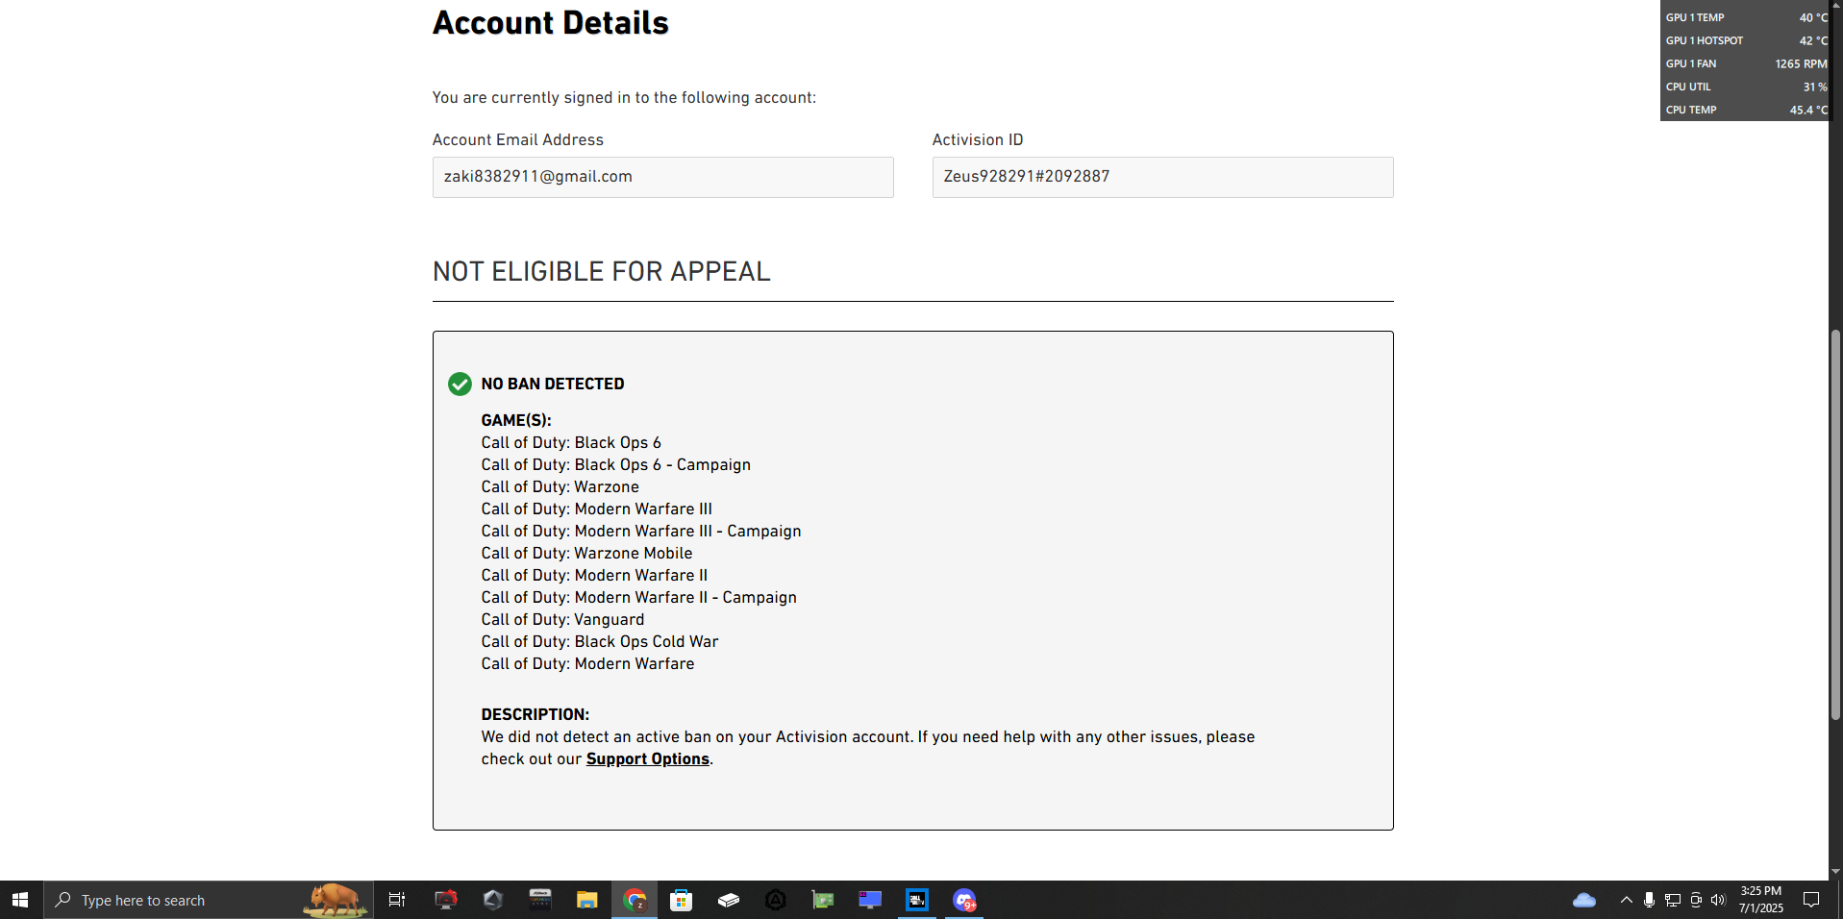Click the Activision ID label

pos(978,139)
